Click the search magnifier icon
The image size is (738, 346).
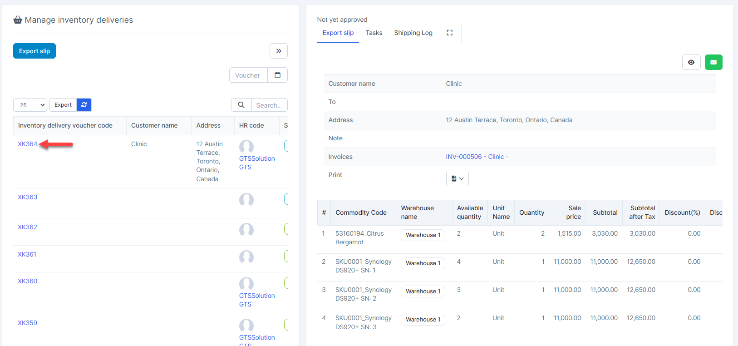coord(241,105)
